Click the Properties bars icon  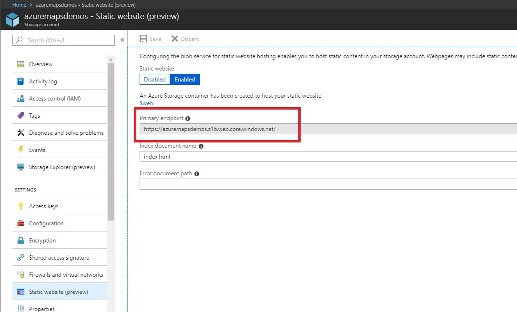coord(20,309)
